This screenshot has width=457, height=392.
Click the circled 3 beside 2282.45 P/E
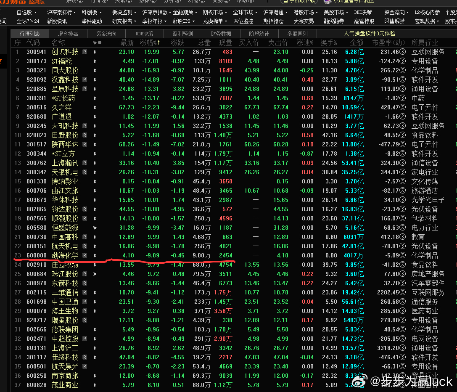(402, 292)
